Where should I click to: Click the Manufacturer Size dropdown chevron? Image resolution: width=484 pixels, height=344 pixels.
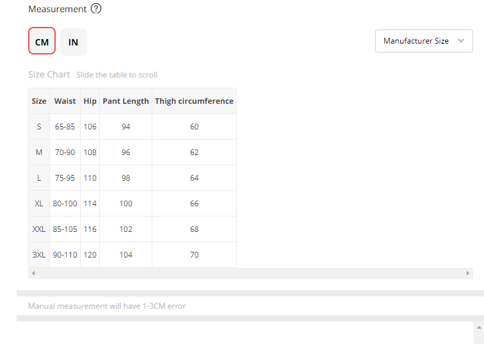(461, 41)
